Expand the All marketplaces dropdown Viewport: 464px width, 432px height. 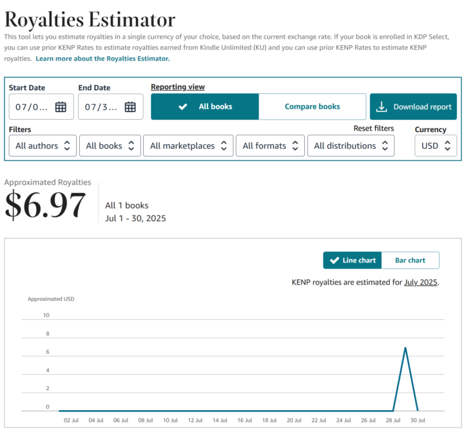coord(188,146)
